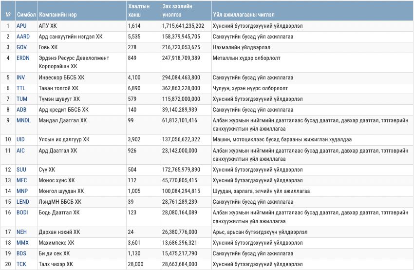Image resolution: width=414 pixels, height=270 pixels.
Task: Click the TTL symbol link
Action: tap(21, 88)
